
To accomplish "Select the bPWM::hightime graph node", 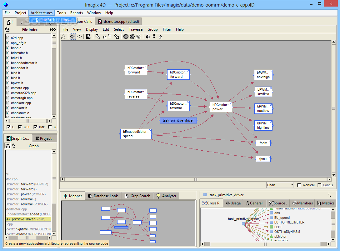I will click(x=263, y=125).
